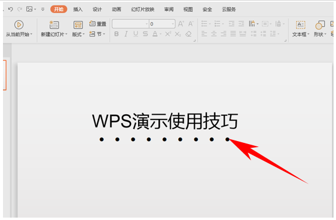Open the paragraph dialog launcher
This screenshot has height=220, width=336.
click(x=285, y=41)
